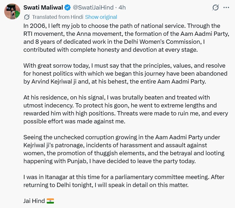Image resolution: width=235 pixels, height=208 pixels.
Task: Click the 'Jai Hind' closing text
Action: (34, 201)
